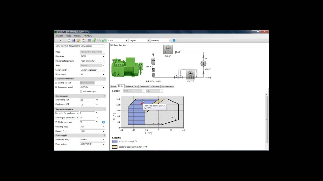Click the blue additional cooling & CIC swatch
Viewport: 323px width, 181px height.
pos(115,142)
